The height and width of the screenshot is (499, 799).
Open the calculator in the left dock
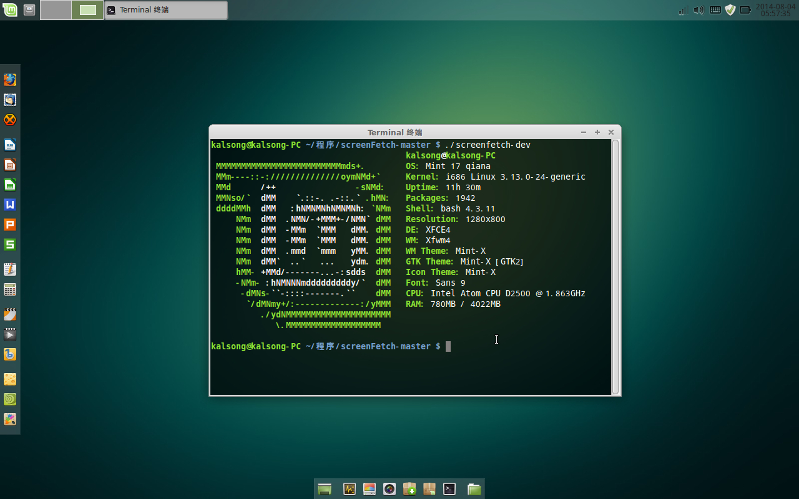[9, 289]
